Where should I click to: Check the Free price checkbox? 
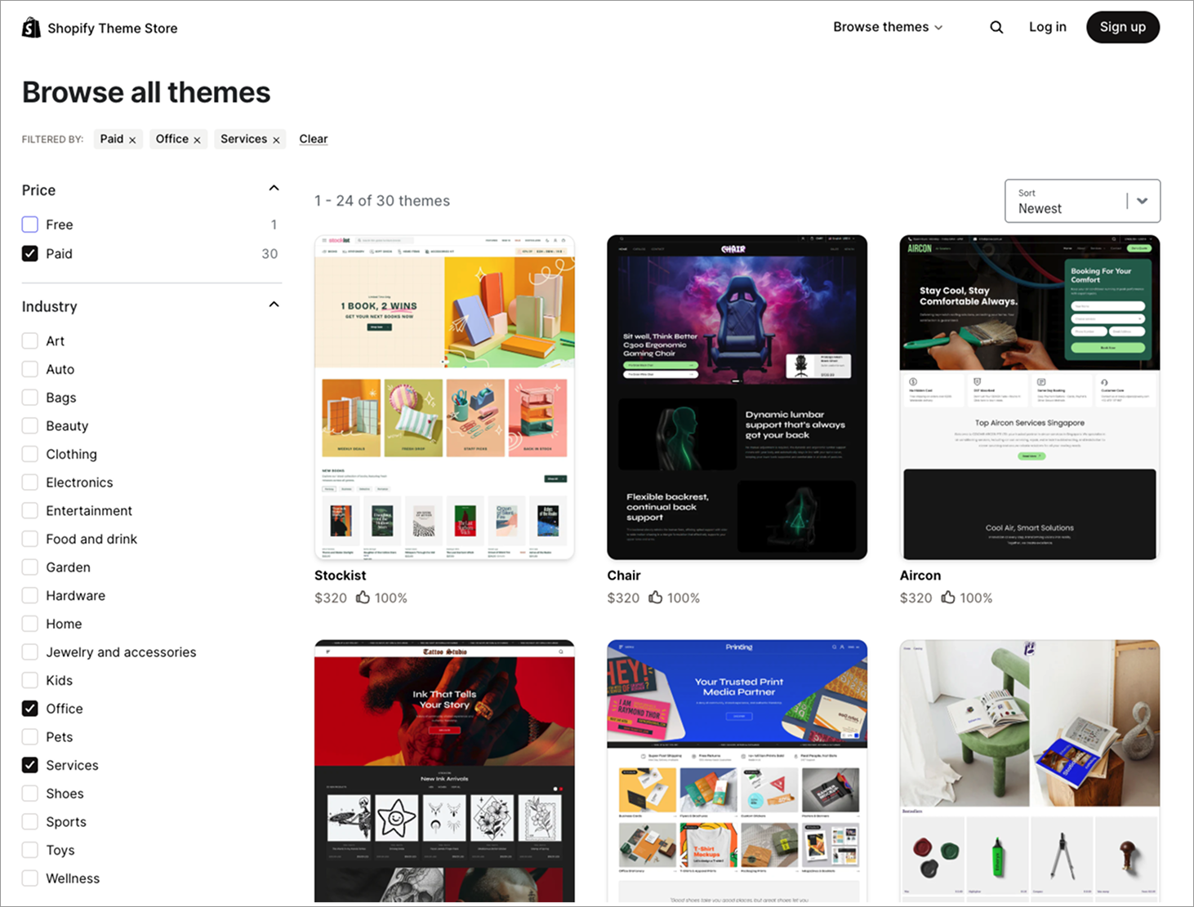[x=29, y=224]
